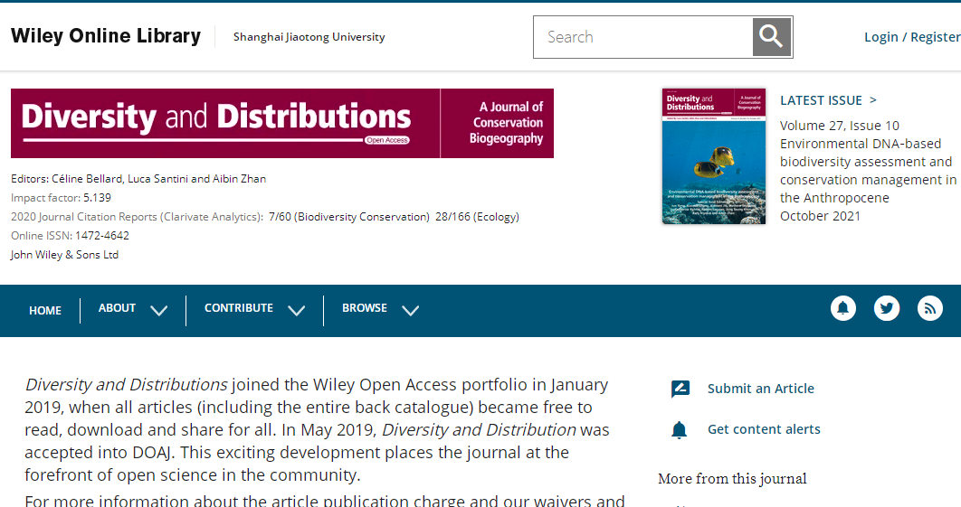The height and width of the screenshot is (507, 961).
Task: Open Volume 27, Issue 10 link
Action: pyautogui.click(x=839, y=126)
